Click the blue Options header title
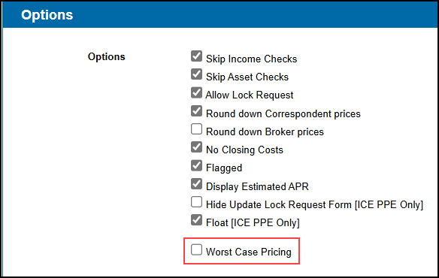This screenshot has width=439, height=278. (47, 15)
